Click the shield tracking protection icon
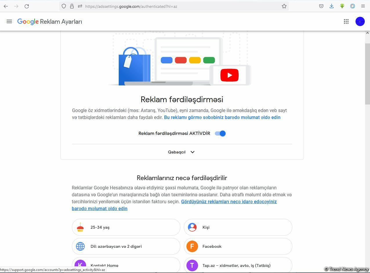Image resolution: width=370 pixels, height=273 pixels. tap(64, 6)
